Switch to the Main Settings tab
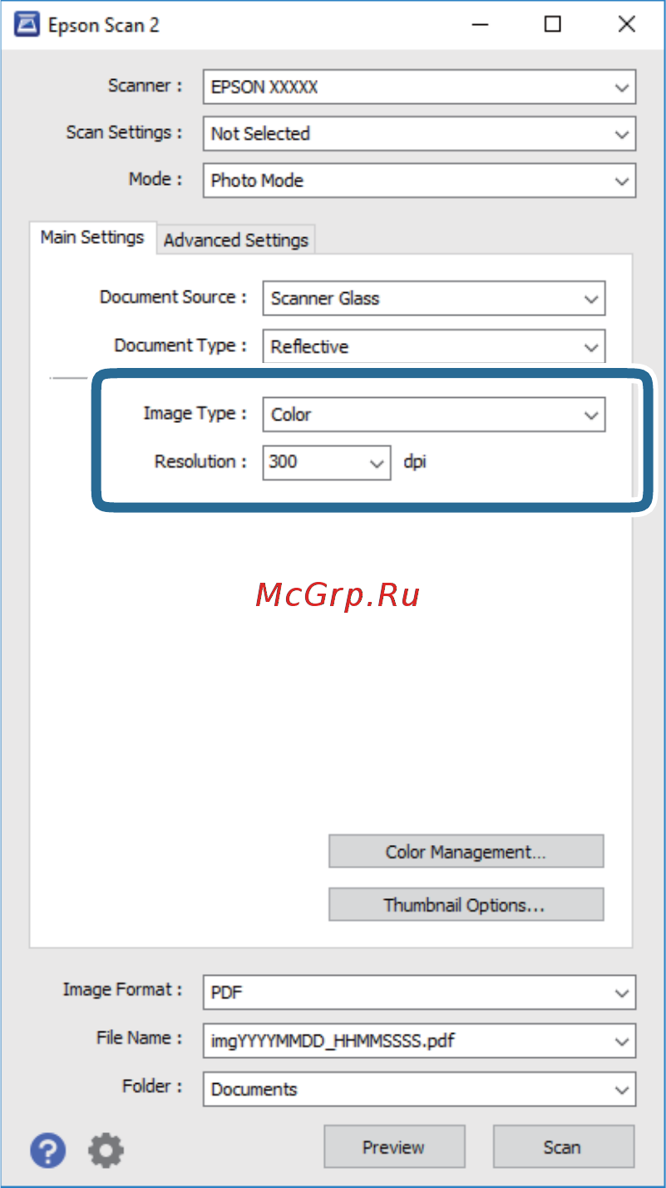Image resolution: width=666 pixels, height=1188 pixels. click(92, 237)
